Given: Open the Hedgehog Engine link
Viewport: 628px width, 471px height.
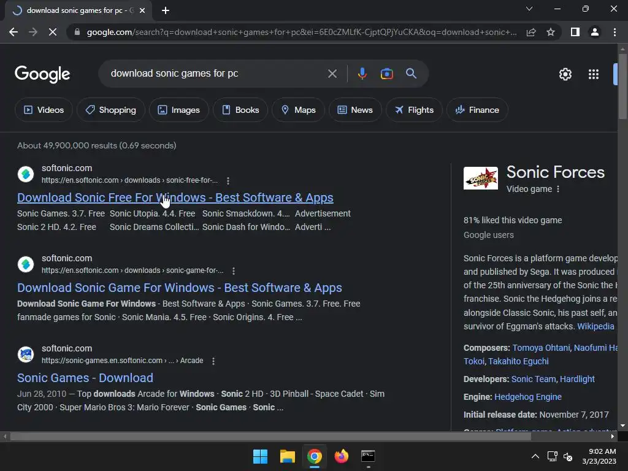Looking at the screenshot, I should tap(528, 397).
